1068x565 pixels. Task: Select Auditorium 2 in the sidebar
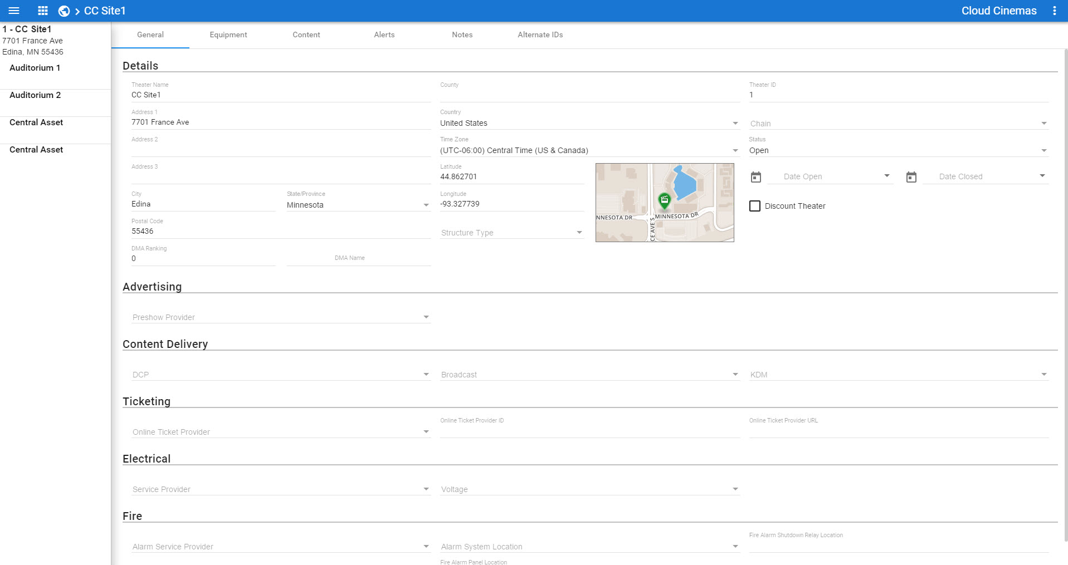click(35, 95)
